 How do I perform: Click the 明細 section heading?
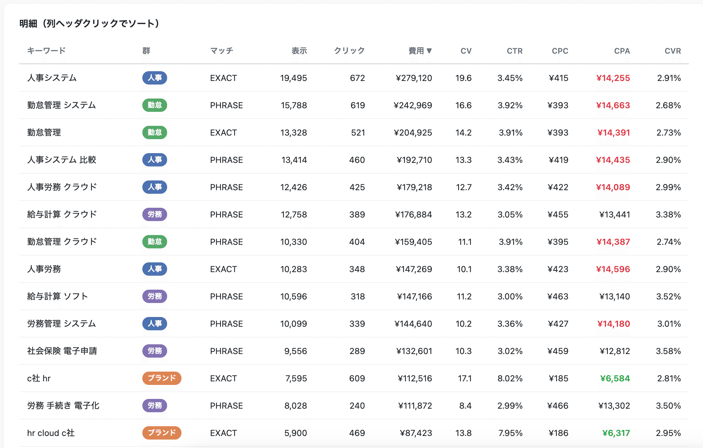tap(89, 23)
